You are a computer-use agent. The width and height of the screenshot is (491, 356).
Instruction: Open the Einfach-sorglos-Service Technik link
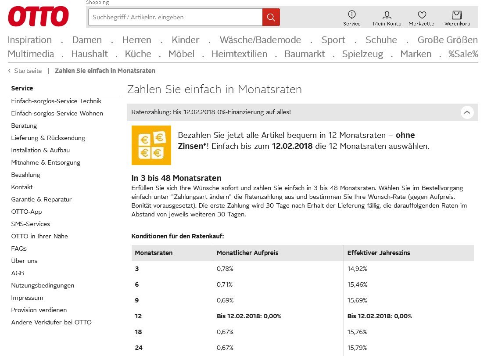coord(56,101)
